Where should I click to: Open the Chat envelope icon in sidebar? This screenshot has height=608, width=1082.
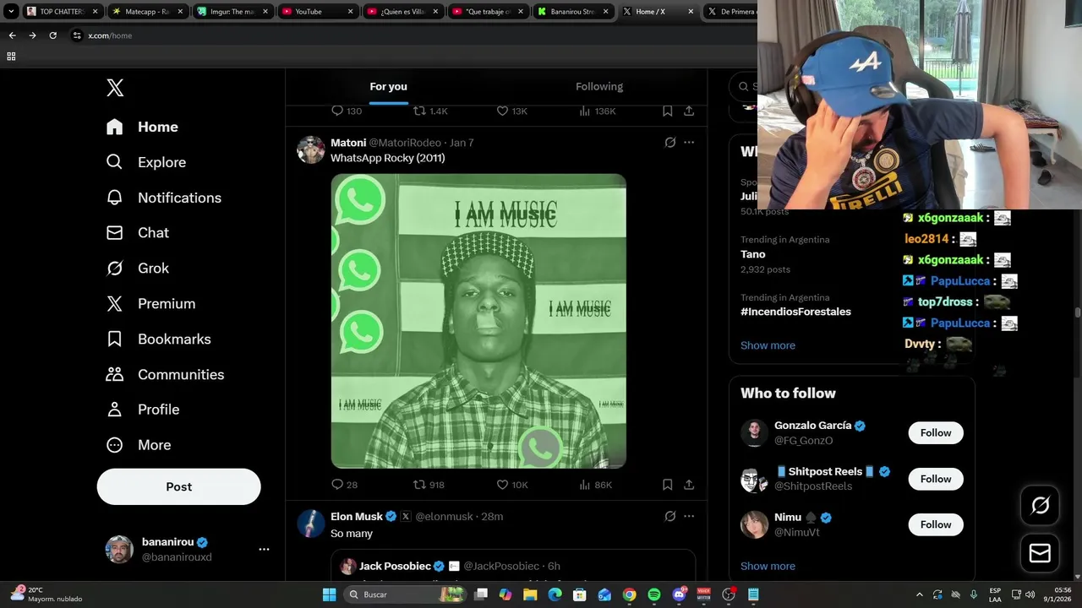click(x=114, y=232)
